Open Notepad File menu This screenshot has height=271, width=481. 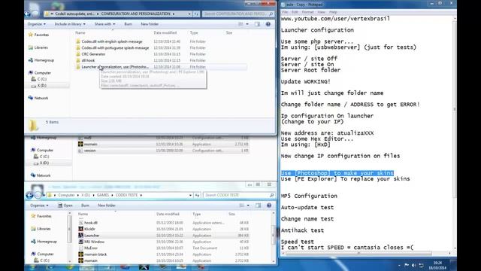[x=285, y=12]
